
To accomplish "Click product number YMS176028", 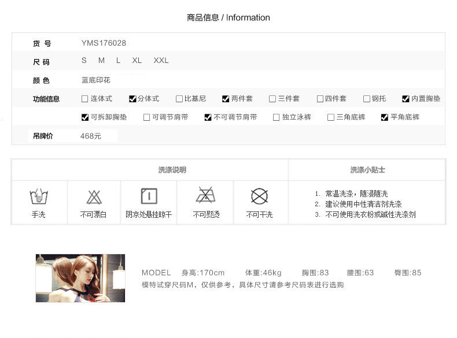I will pos(104,43).
